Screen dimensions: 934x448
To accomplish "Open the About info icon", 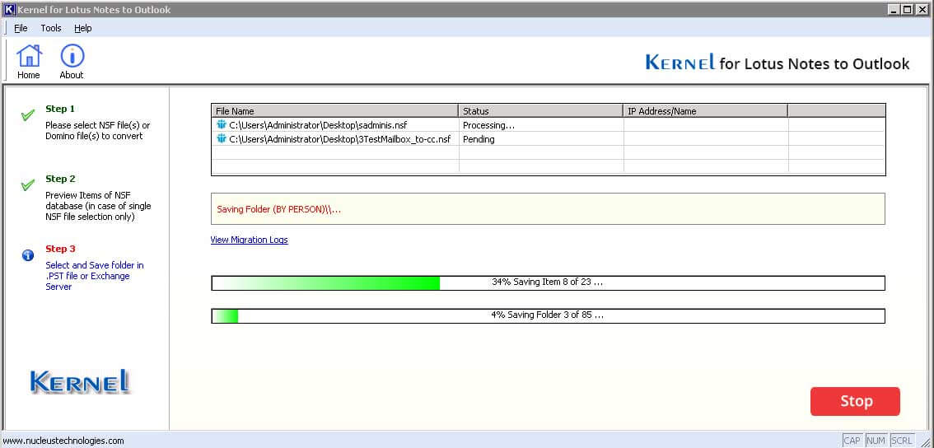I will click(72, 57).
